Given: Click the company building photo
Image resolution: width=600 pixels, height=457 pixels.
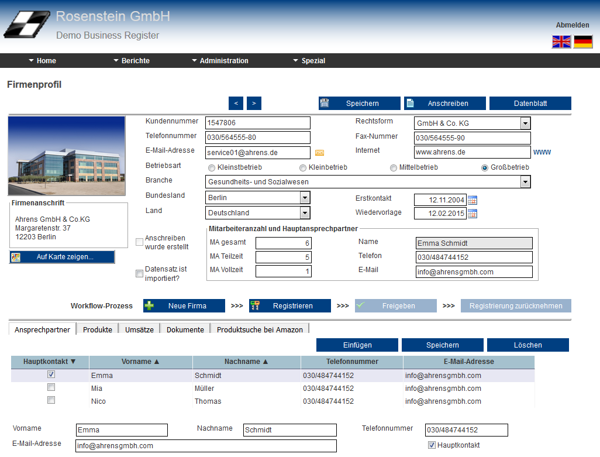Looking at the screenshot, I should tap(66, 156).
